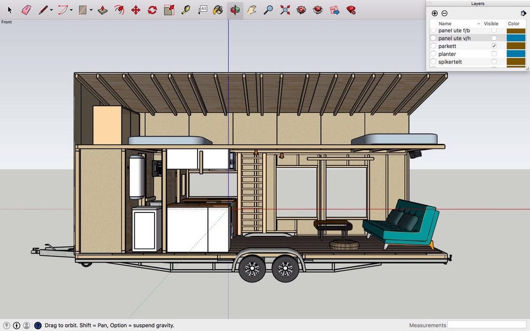Viewport: 530px width, 331px height.
Task: Select the arrow Select tool
Action: pyautogui.click(x=9, y=10)
